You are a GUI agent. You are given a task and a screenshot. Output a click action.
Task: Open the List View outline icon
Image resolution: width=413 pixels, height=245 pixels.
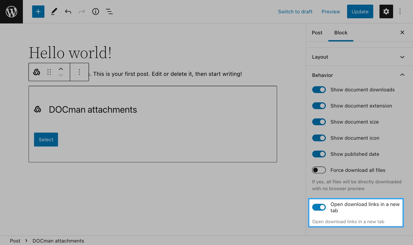[x=109, y=11]
